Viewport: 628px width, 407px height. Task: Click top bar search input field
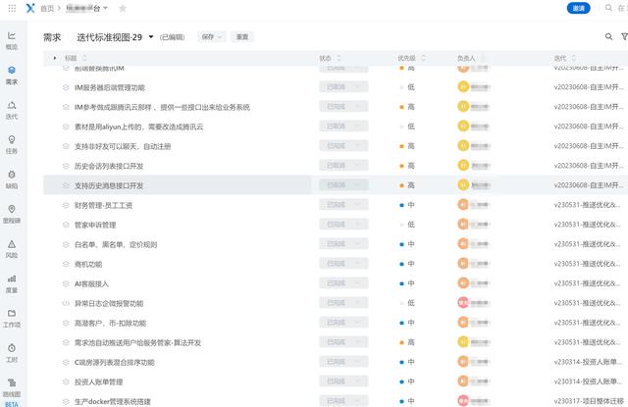point(623,8)
